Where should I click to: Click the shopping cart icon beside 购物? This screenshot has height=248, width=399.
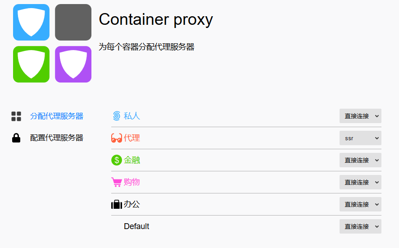(117, 182)
